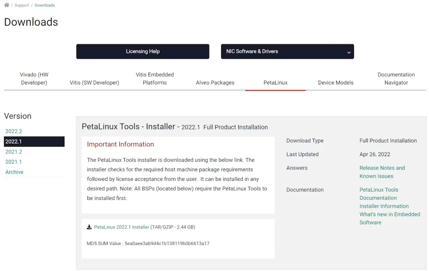The height and width of the screenshot is (271, 429).
Task: Open the PetaLinux Tools Documentation link
Action: (x=379, y=194)
